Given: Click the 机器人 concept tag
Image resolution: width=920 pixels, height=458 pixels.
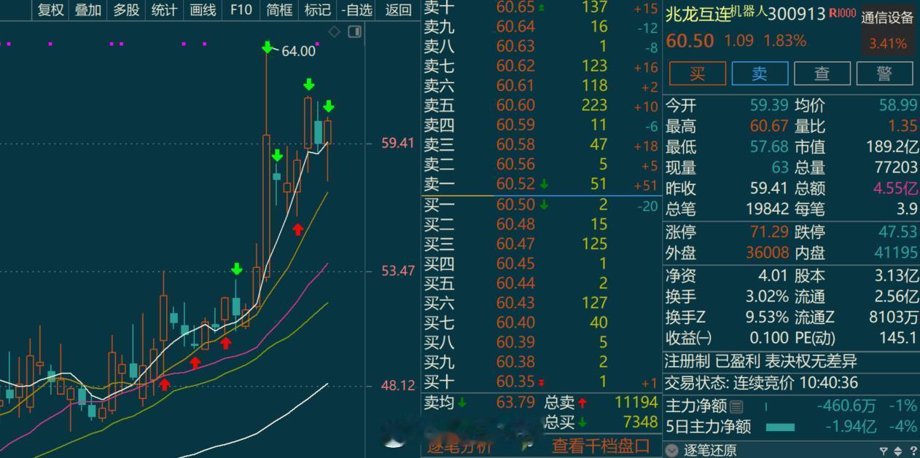Looking at the screenshot, I should tap(749, 12).
